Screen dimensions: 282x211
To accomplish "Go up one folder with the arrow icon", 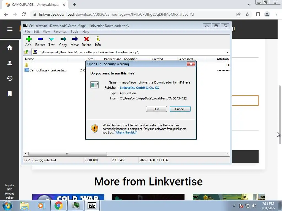I will pyautogui.click(x=26, y=52).
